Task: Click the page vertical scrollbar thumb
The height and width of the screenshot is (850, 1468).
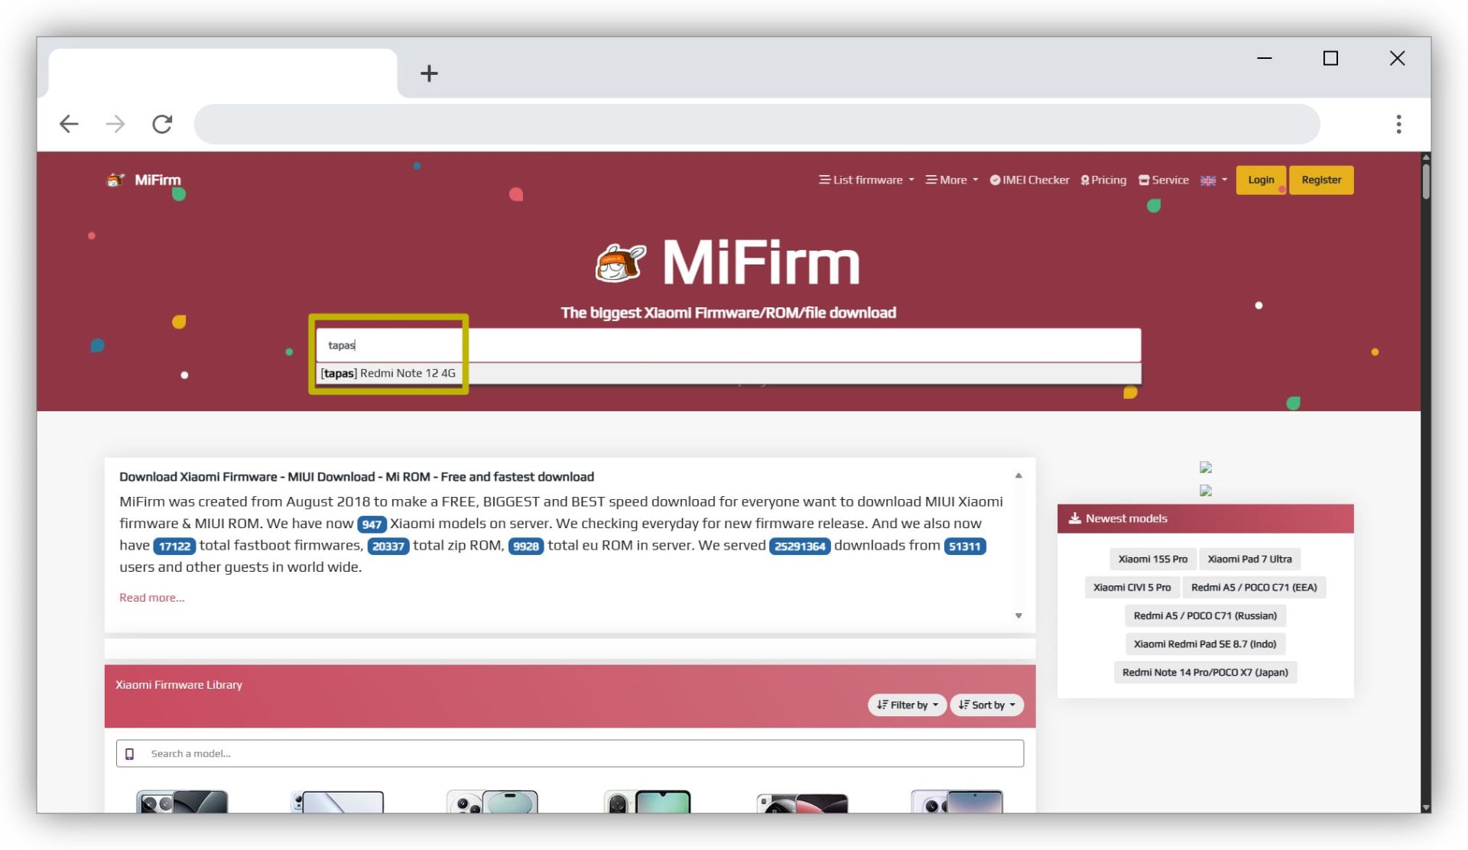Action: [x=1426, y=180]
